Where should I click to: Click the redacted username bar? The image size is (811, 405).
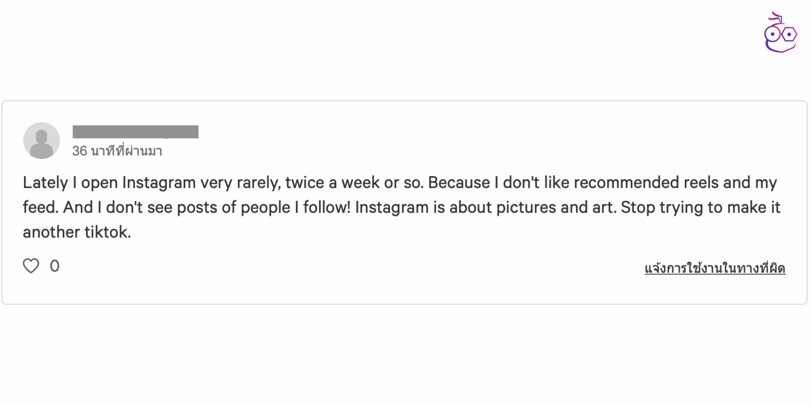click(x=136, y=132)
